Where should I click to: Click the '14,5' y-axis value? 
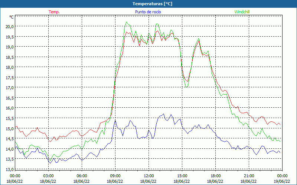tap(10, 139)
